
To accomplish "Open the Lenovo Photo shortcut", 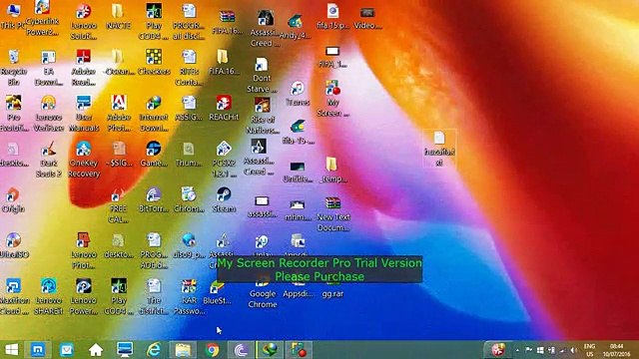I will (83, 250).
